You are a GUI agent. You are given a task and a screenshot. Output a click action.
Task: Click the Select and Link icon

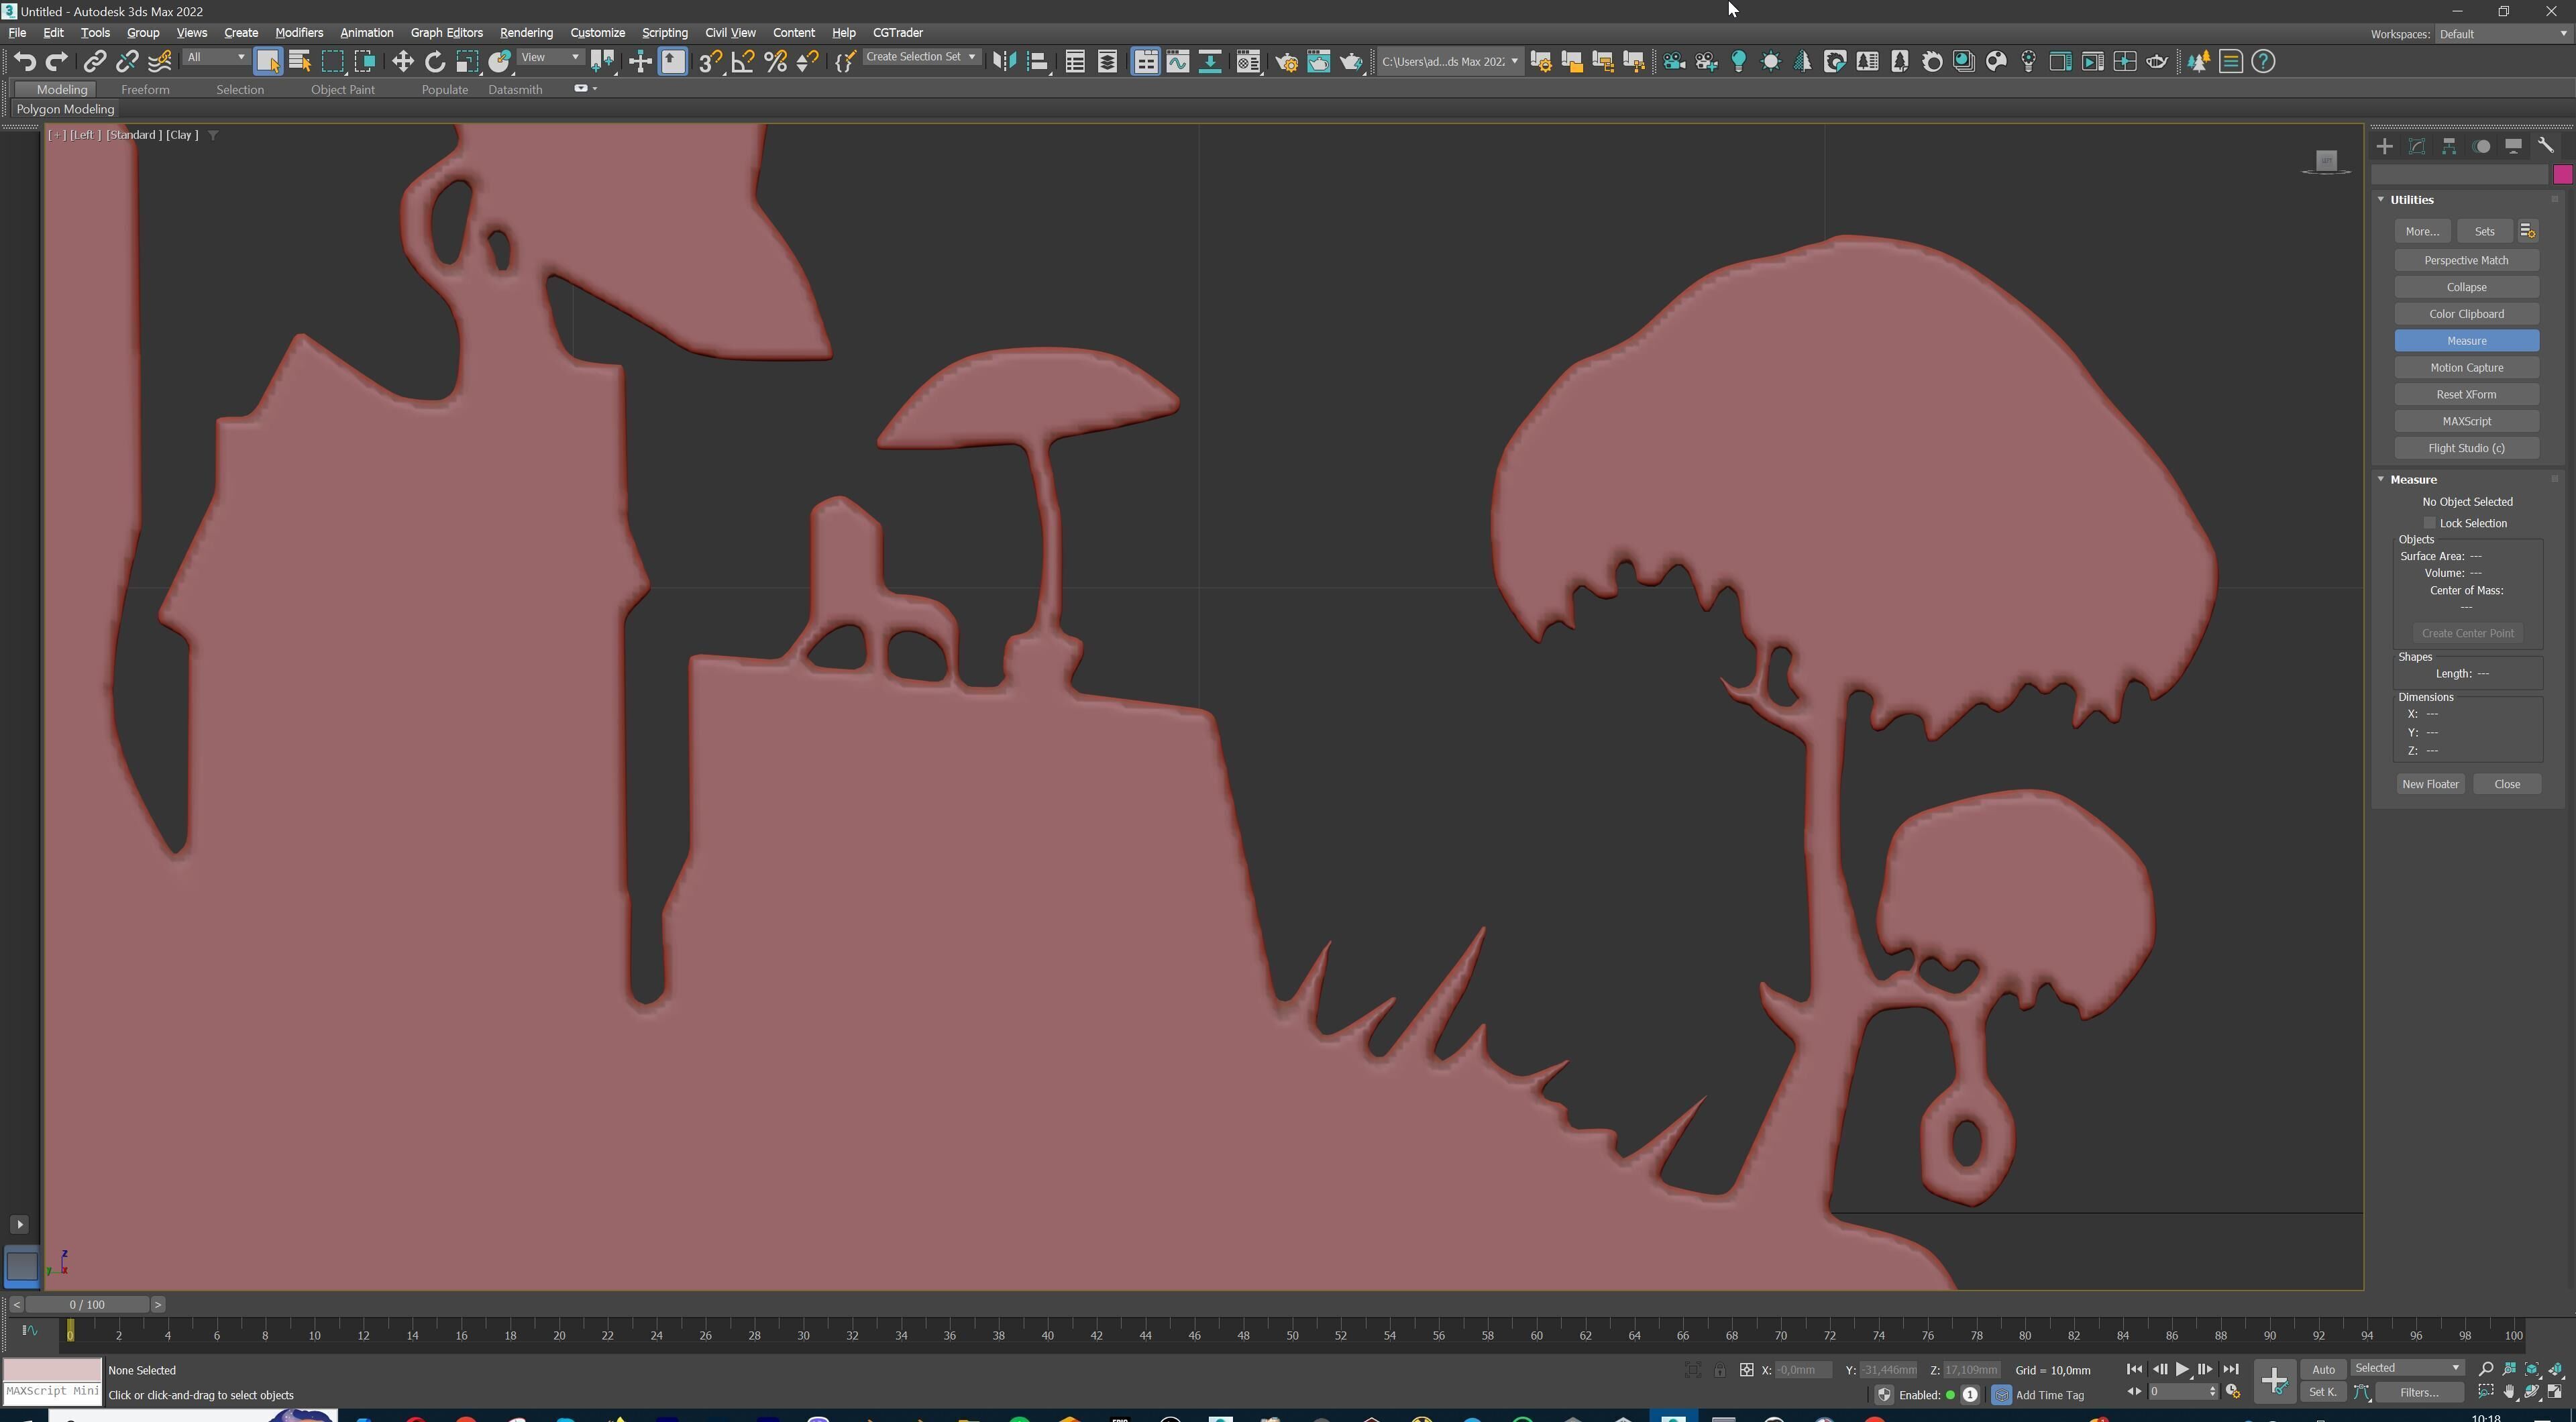pyautogui.click(x=94, y=62)
